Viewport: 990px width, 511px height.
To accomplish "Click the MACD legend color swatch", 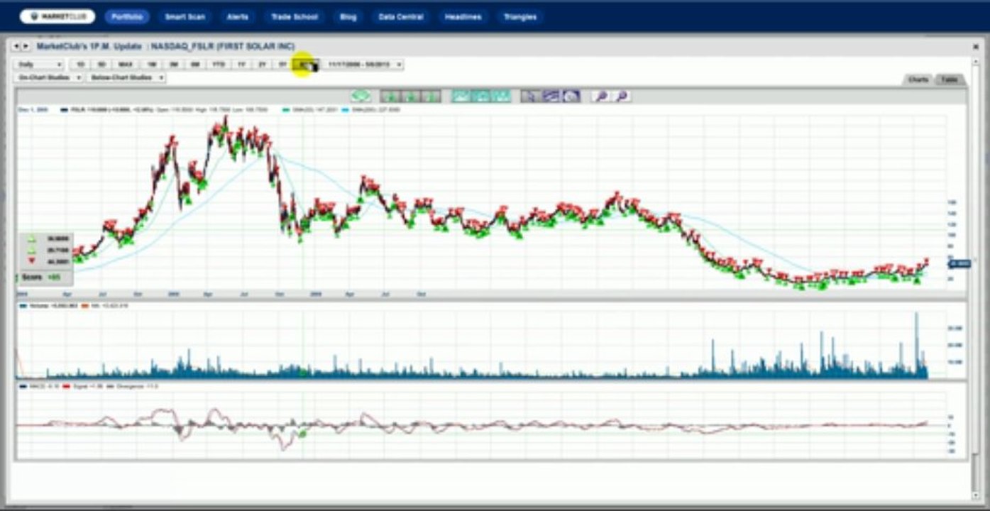I will pos(24,386).
